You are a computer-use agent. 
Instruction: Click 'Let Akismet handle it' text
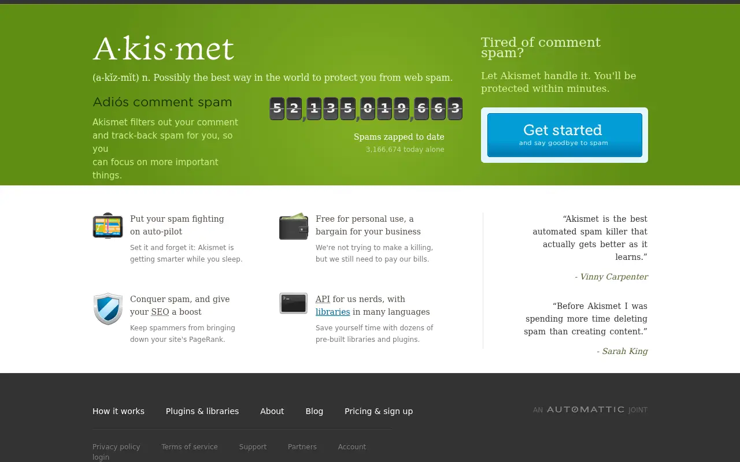point(558,82)
